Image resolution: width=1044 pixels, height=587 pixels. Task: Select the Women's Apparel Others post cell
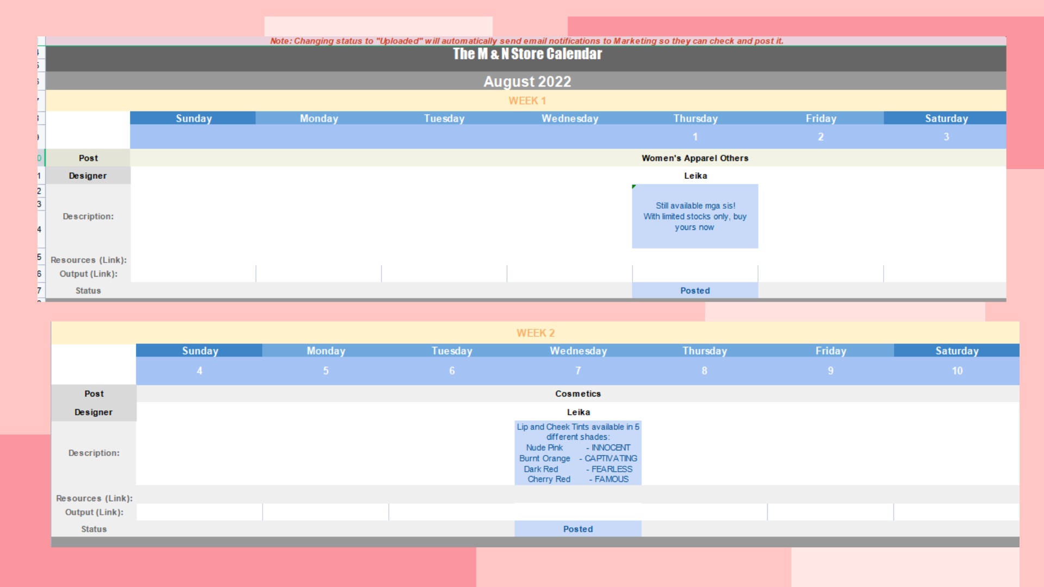[695, 158]
